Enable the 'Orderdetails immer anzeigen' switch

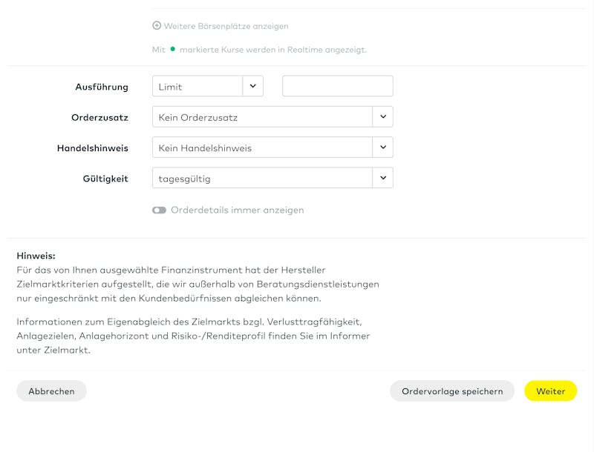point(159,210)
